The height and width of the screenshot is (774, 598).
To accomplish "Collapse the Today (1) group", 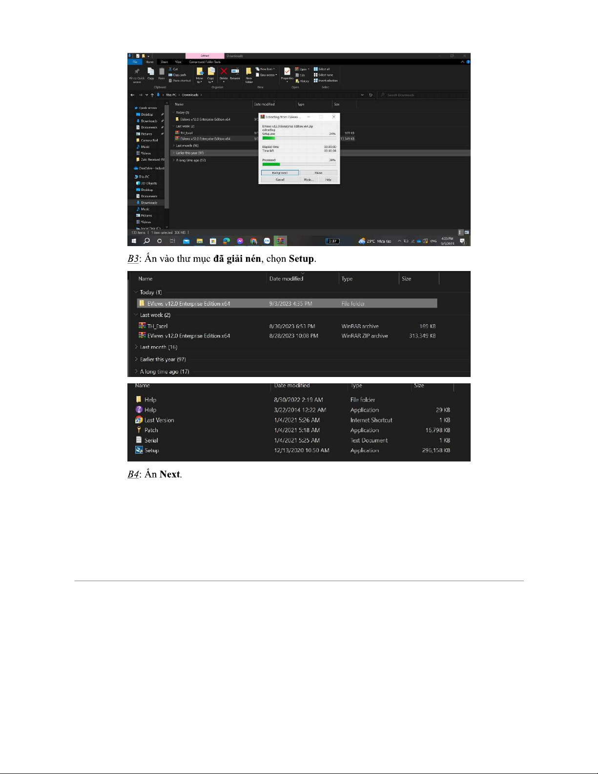I will pyautogui.click(x=136, y=293).
